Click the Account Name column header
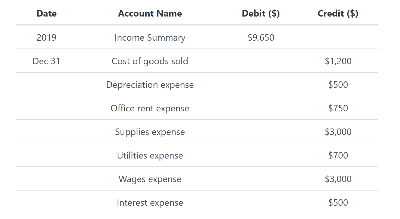 [x=150, y=14]
